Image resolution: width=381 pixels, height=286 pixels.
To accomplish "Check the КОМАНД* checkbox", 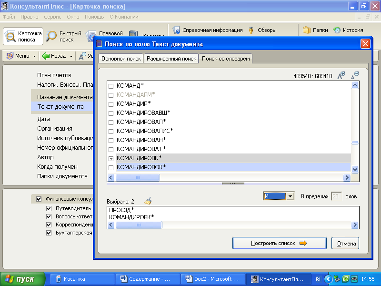I will point(111,86).
